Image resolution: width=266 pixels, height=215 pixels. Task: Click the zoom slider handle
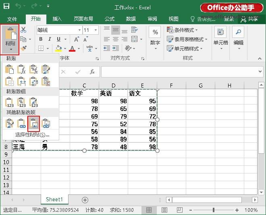click(214, 210)
